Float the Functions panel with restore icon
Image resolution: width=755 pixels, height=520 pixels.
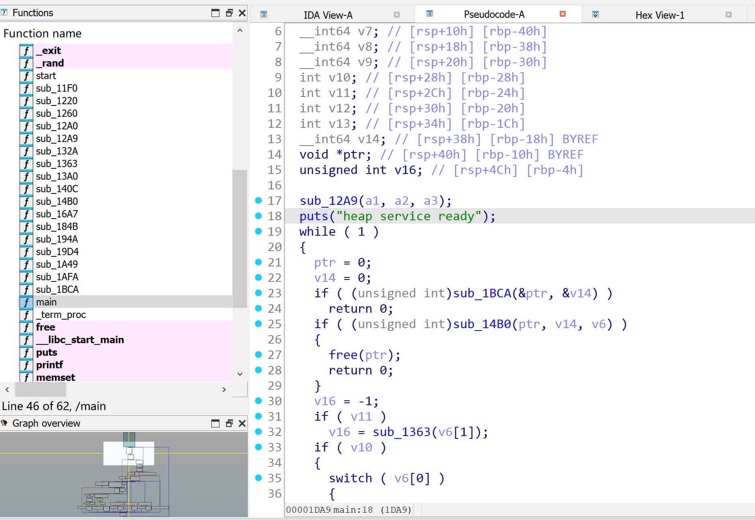point(229,13)
